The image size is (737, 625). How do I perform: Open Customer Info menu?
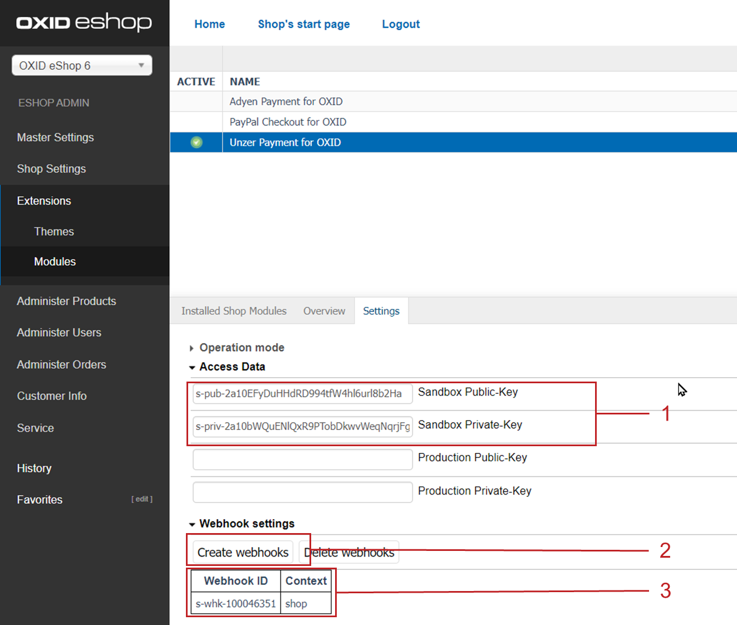pos(52,396)
